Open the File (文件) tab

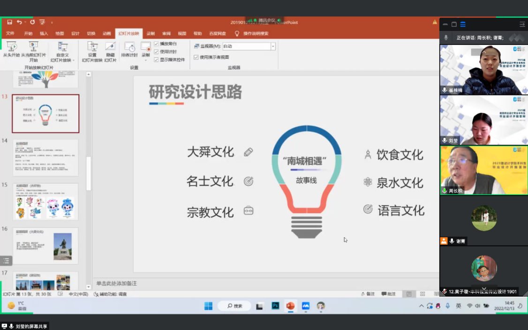point(10,33)
